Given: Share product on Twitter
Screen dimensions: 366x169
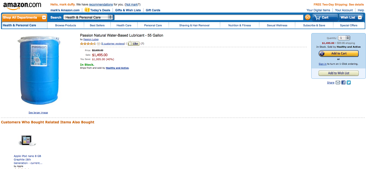Looking at the screenshot, I should pos(348,82).
